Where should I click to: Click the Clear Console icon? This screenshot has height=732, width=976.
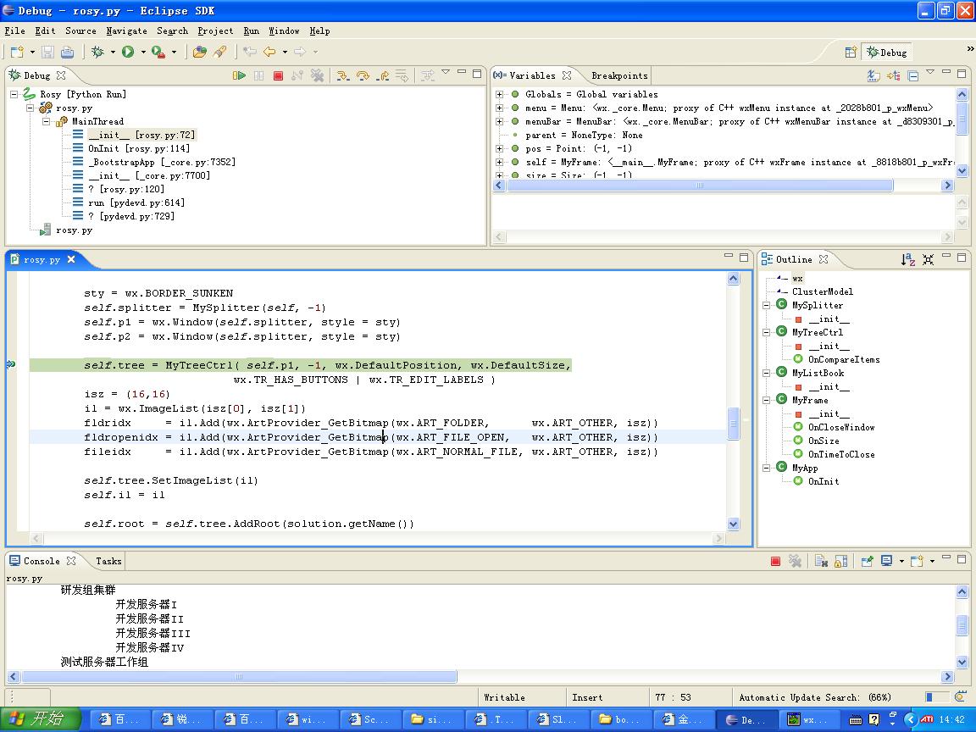tap(821, 562)
